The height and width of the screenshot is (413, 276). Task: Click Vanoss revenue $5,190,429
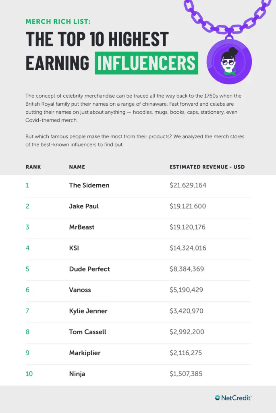pos(186,290)
